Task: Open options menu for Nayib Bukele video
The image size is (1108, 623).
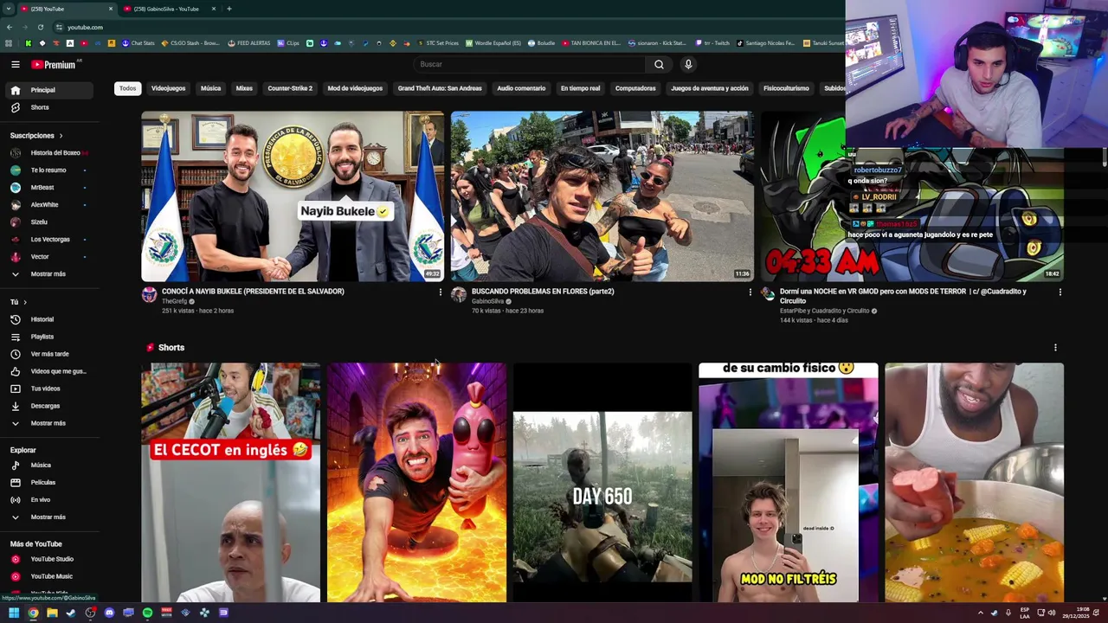Action: click(440, 292)
